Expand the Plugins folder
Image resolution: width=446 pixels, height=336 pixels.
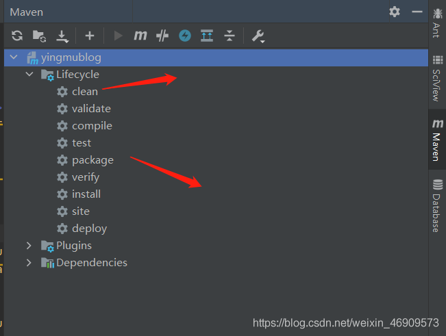29,246
